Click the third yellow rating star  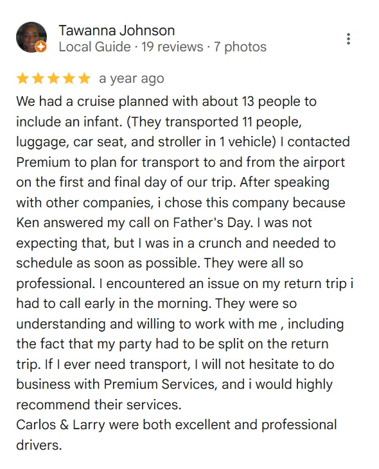coord(53,79)
